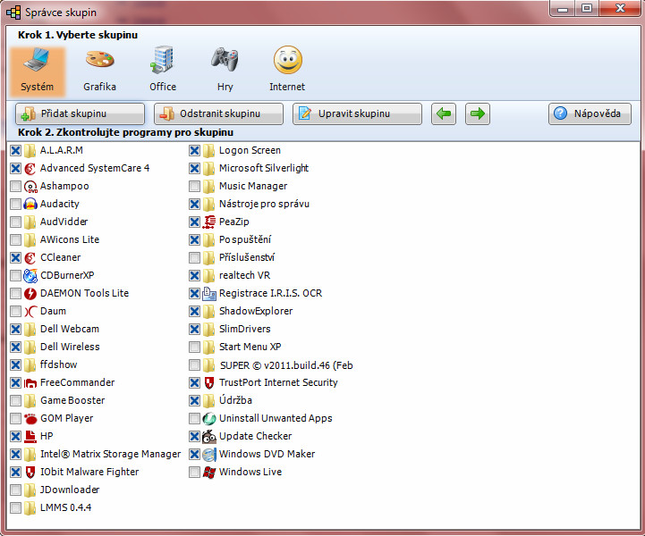Viewport: 645px width, 536px height.
Task: Uncheck the Logon Screen checkbox
Action: (x=194, y=151)
